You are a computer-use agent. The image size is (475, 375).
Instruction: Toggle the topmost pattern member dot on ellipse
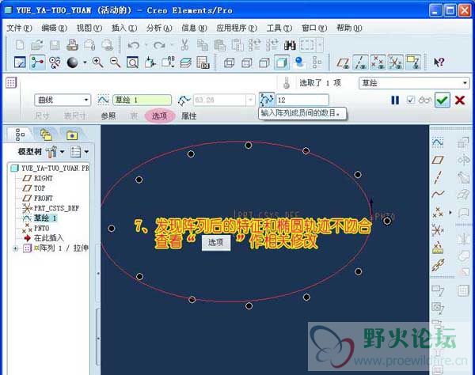coord(249,146)
